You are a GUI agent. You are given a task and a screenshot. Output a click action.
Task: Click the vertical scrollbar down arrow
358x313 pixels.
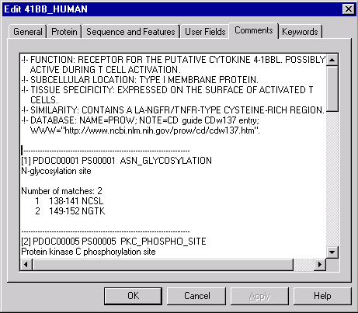[332, 252]
